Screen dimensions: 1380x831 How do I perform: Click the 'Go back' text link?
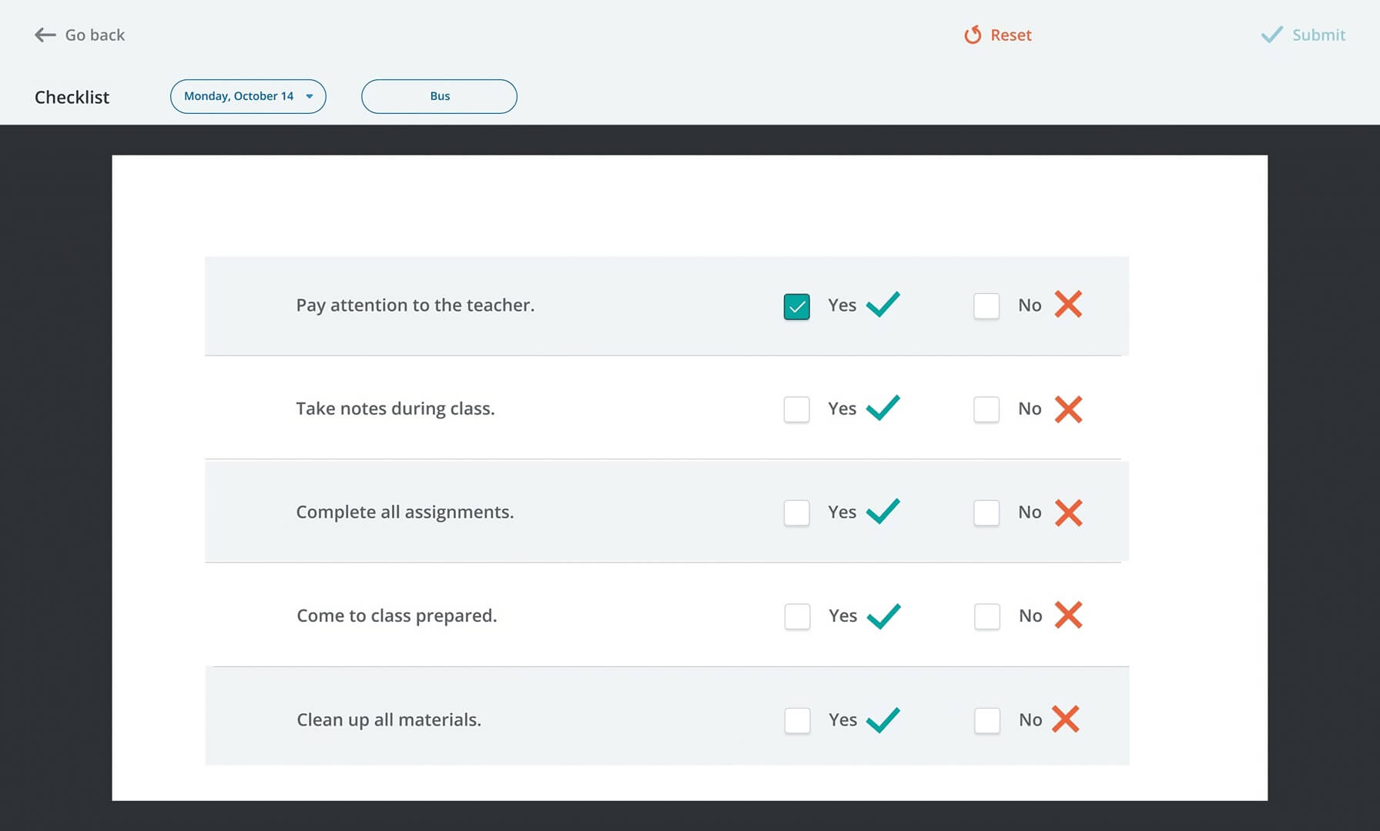point(95,35)
